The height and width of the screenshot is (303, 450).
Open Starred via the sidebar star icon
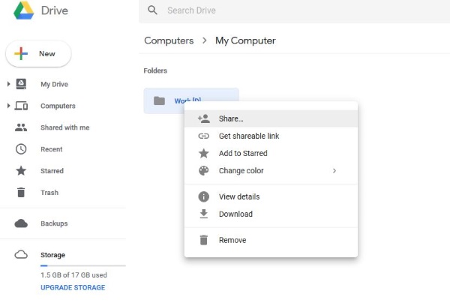click(x=22, y=171)
